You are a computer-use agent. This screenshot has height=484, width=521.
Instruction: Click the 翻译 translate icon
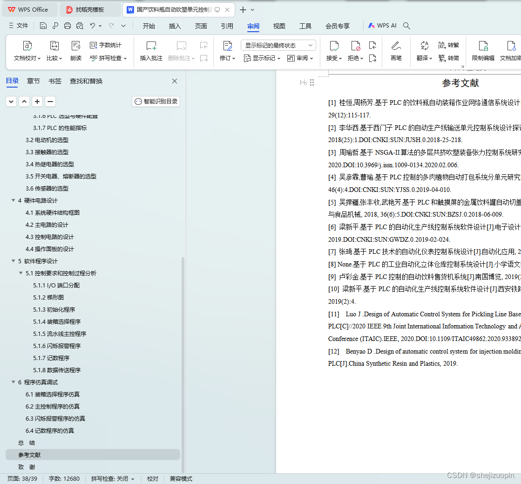[424, 46]
